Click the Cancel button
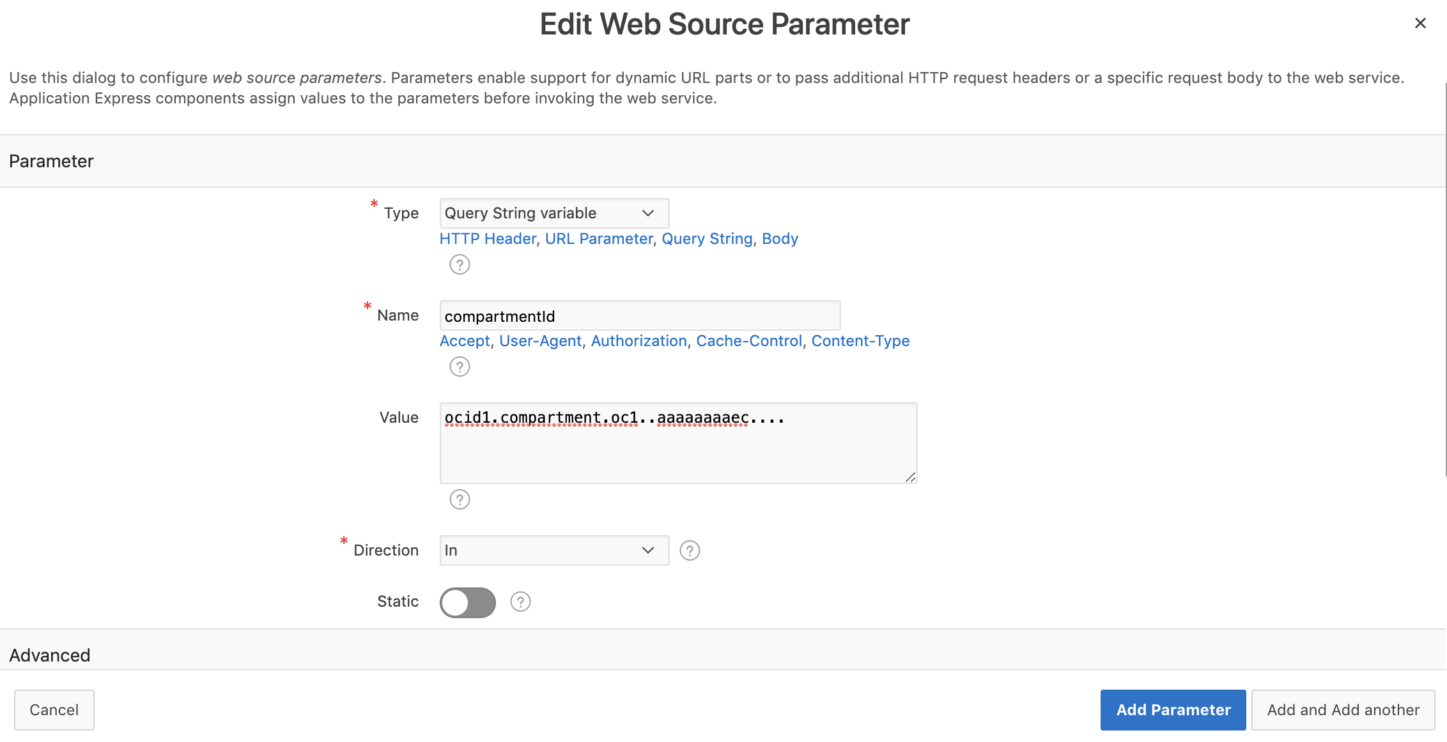This screenshot has height=742, width=1447. [x=54, y=709]
